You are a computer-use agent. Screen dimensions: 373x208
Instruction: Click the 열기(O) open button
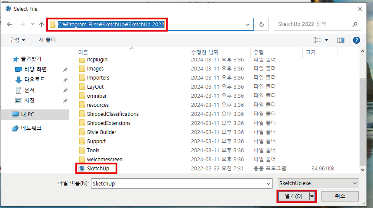click(x=294, y=196)
